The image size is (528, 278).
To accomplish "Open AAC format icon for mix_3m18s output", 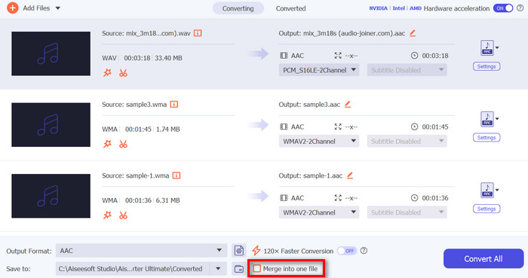I will (x=487, y=47).
